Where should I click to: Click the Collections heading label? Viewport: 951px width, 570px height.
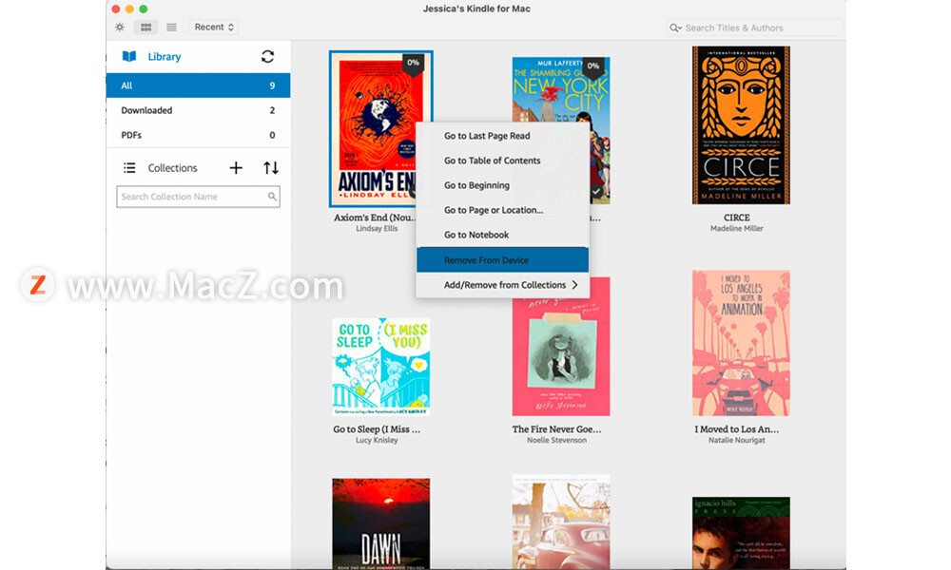coord(173,168)
